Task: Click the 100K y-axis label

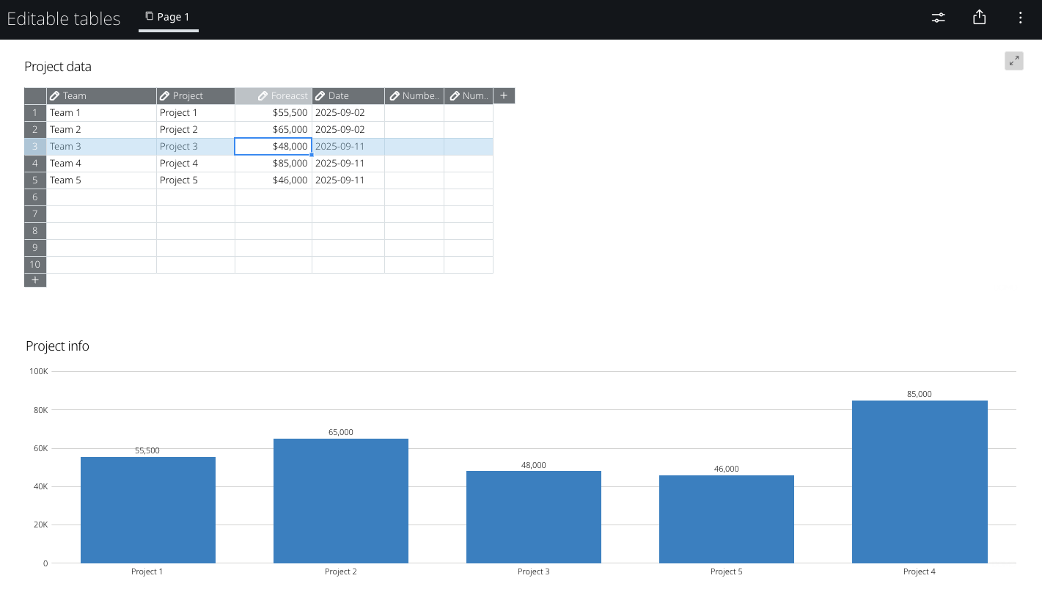Action: click(39, 372)
